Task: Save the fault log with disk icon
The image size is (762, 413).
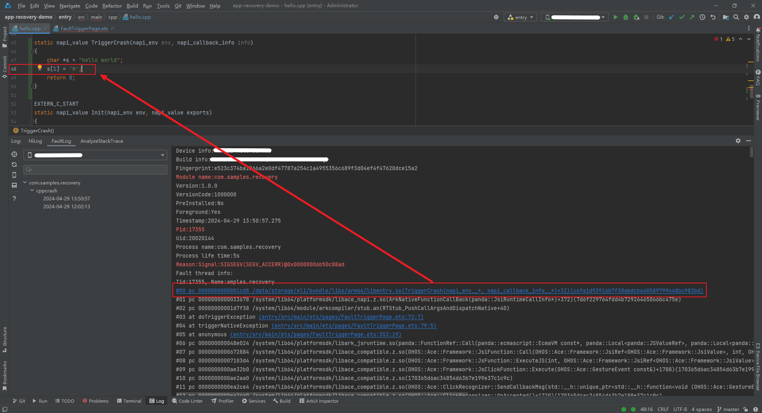Action: (x=14, y=185)
